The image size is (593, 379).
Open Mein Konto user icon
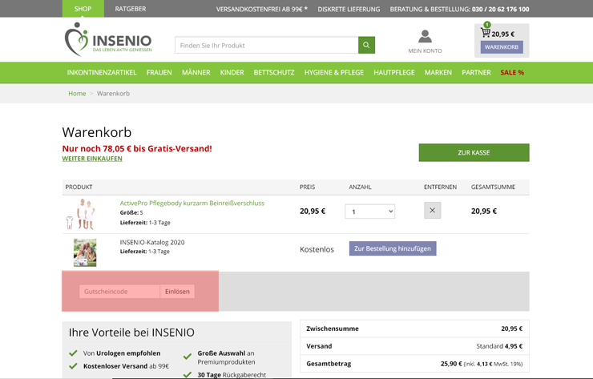425,37
